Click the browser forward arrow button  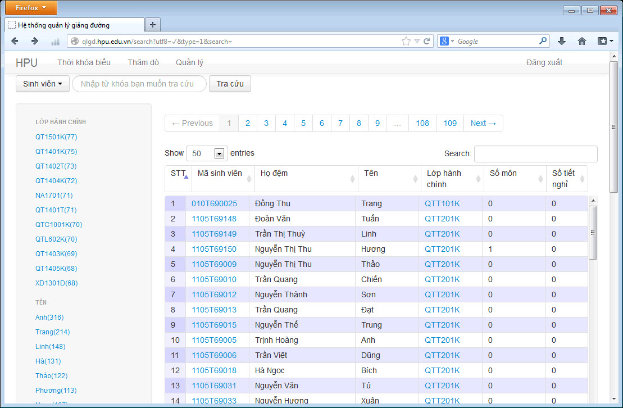tap(35, 41)
